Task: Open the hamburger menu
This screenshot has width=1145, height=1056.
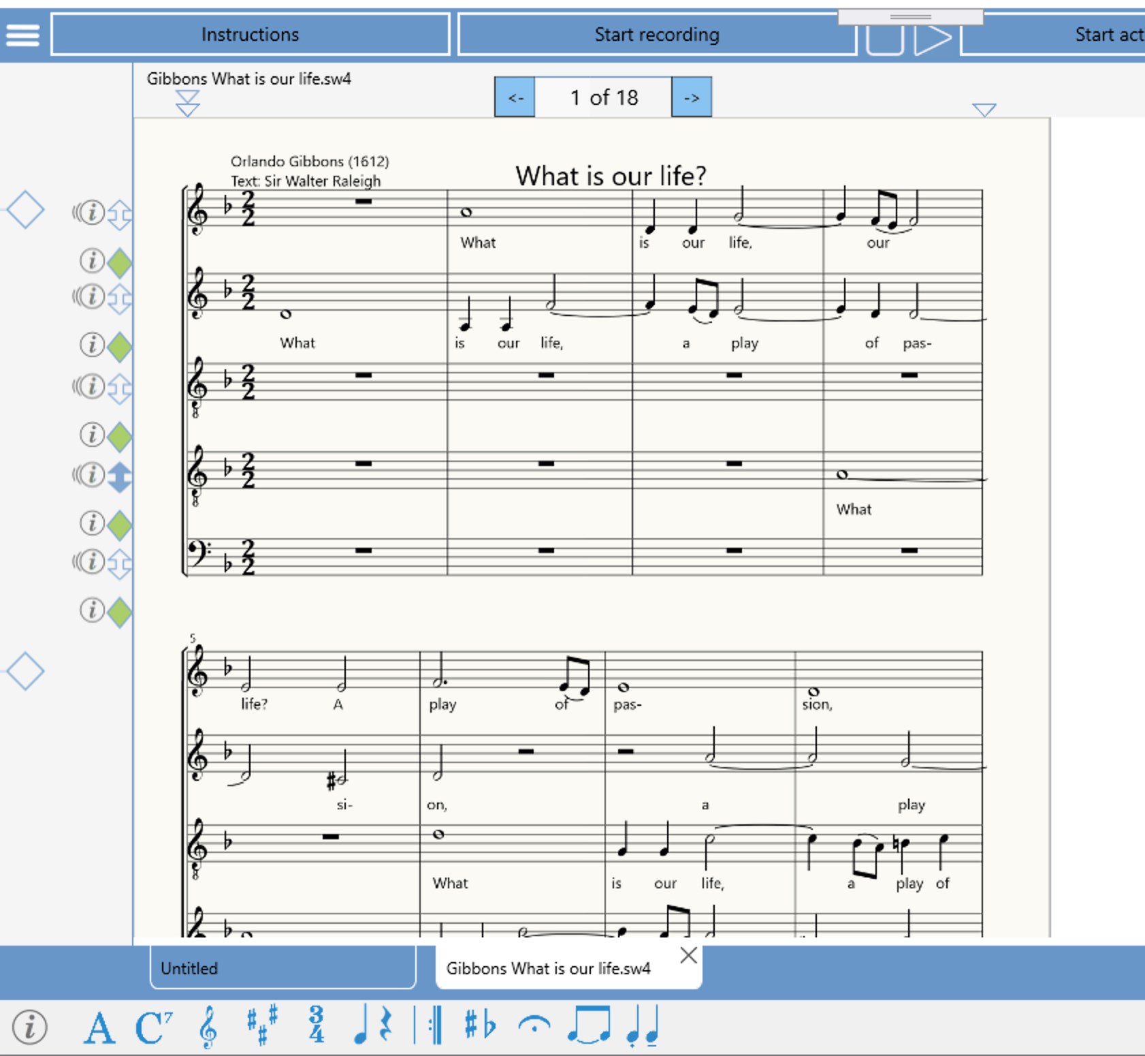Action: (23, 35)
